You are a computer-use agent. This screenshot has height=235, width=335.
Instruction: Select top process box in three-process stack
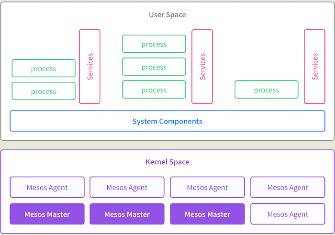154,44
